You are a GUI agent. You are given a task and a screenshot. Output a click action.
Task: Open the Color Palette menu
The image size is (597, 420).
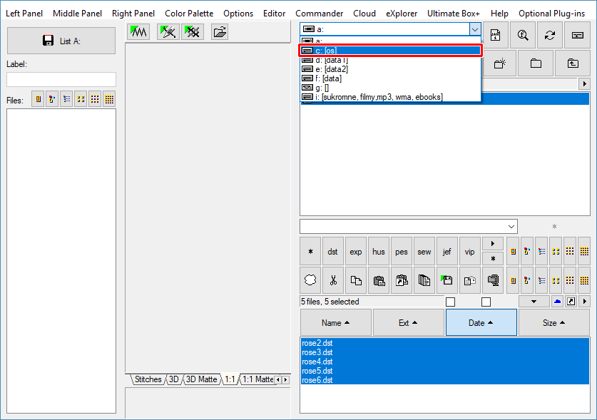(x=189, y=14)
